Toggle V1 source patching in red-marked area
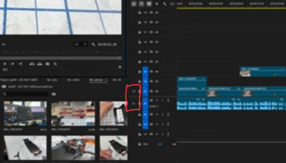 (134, 91)
